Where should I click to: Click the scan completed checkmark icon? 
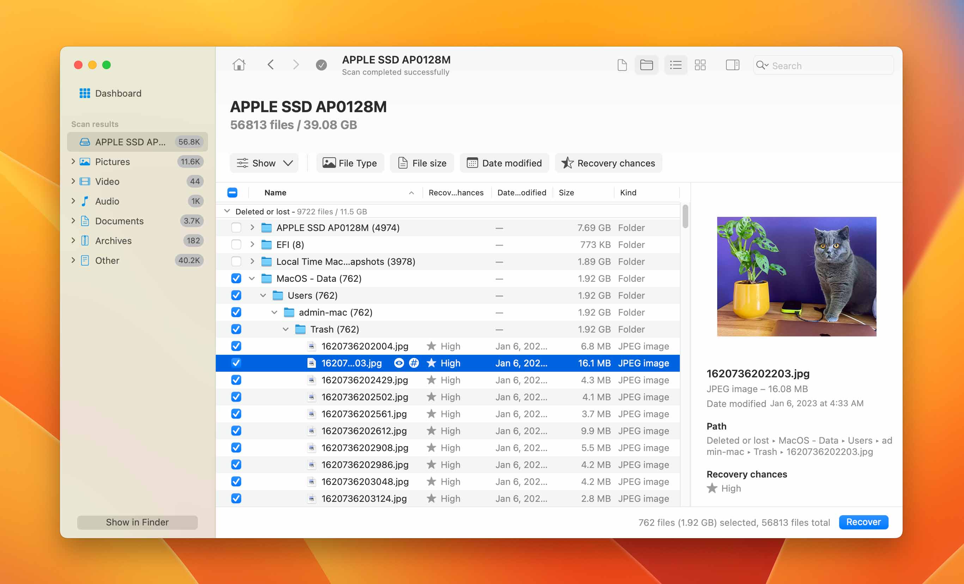[321, 65]
